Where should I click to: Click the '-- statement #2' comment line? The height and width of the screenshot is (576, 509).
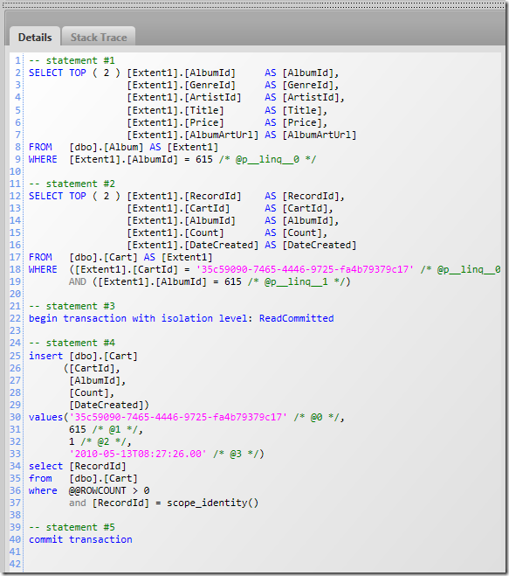pyautogui.click(x=72, y=184)
